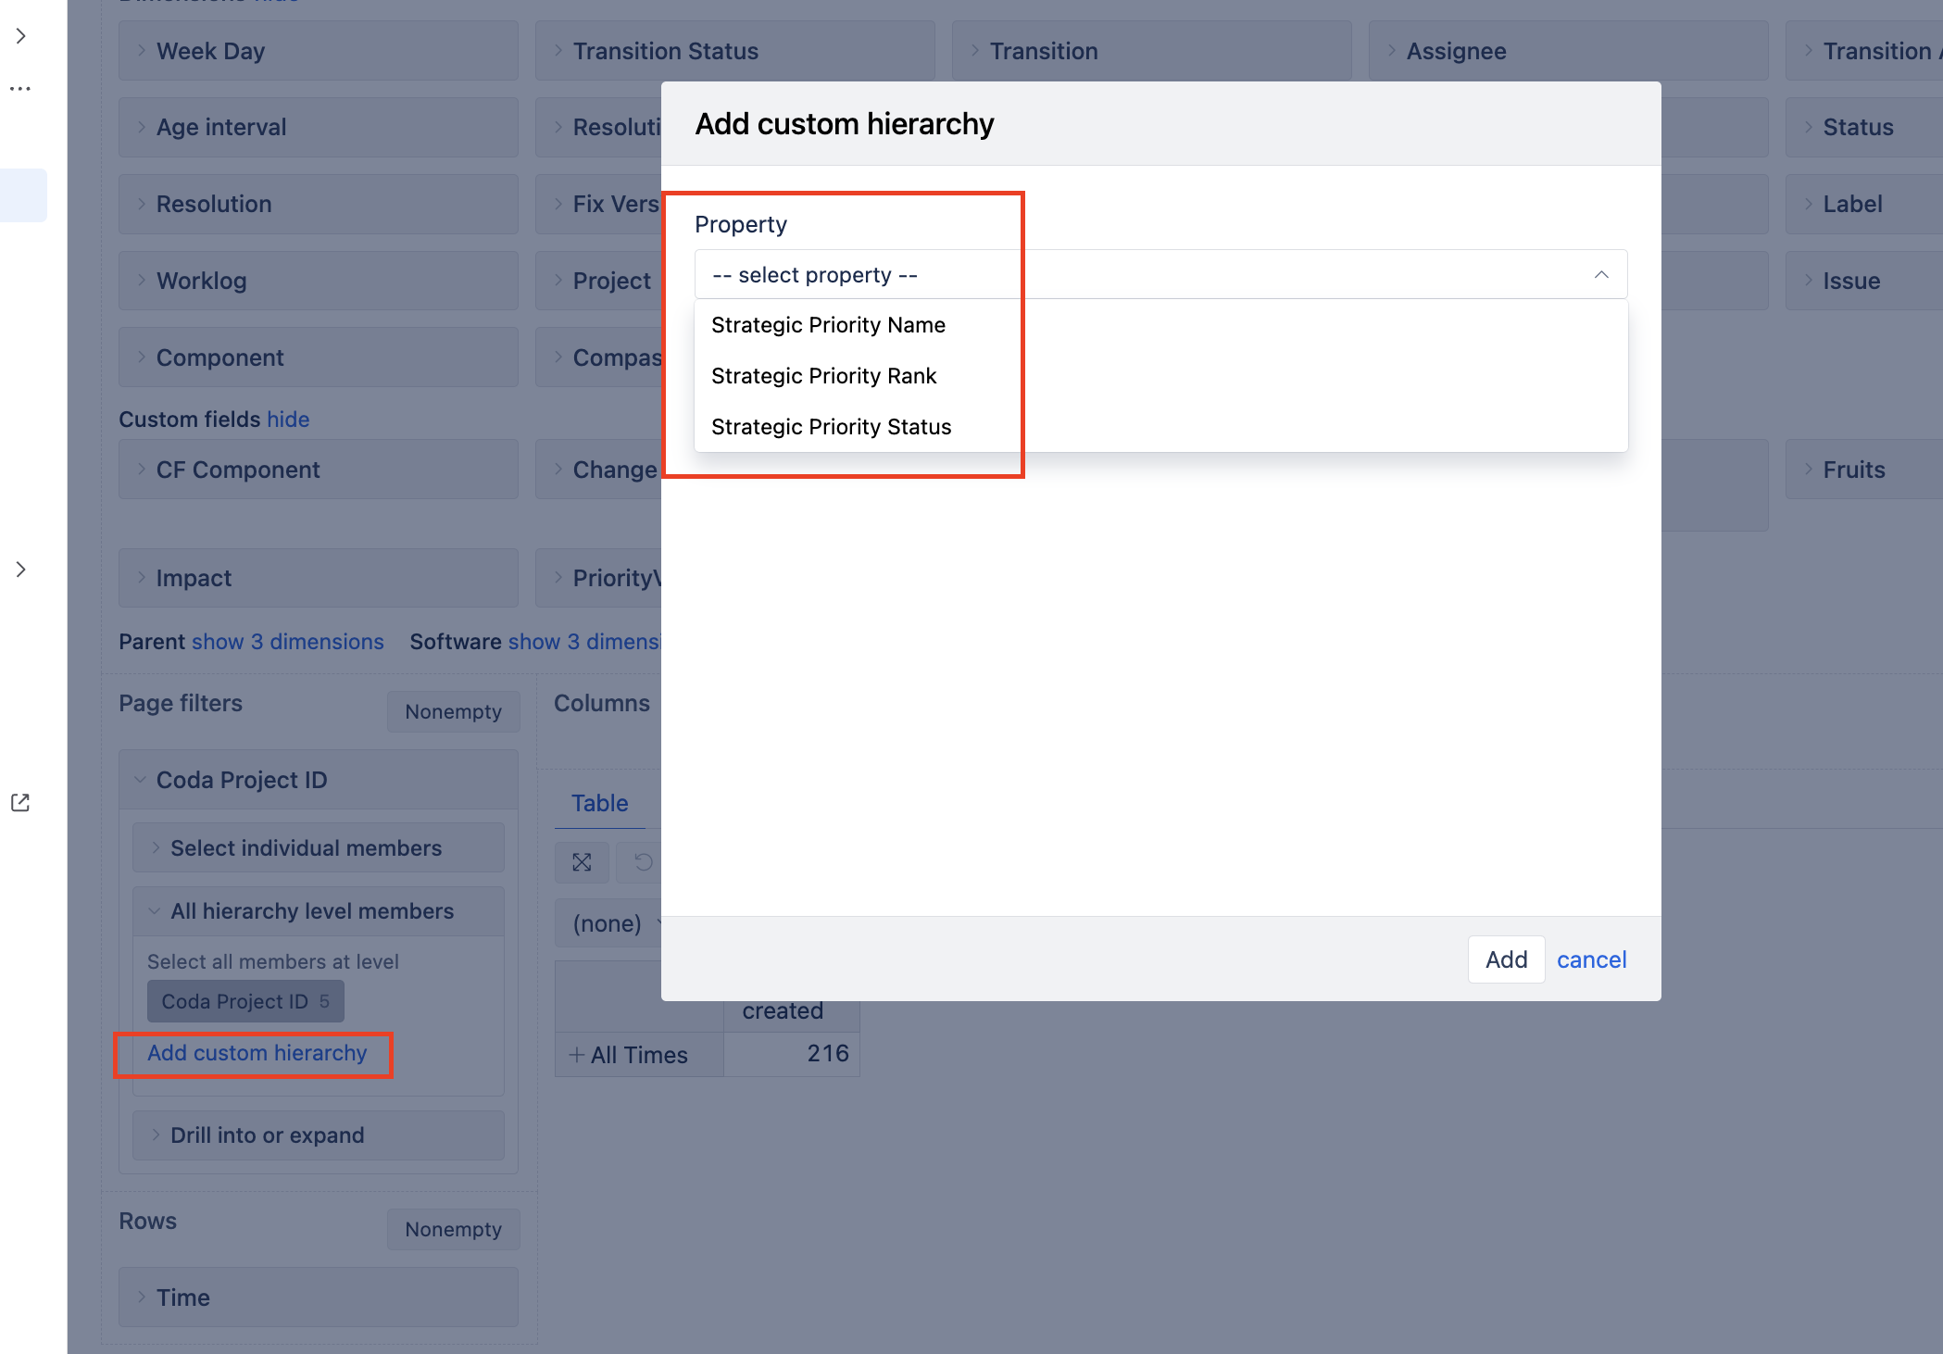Open the select property dropdown
The width and height of the screenshot is (1943, 1354).
pos(1160,275)
